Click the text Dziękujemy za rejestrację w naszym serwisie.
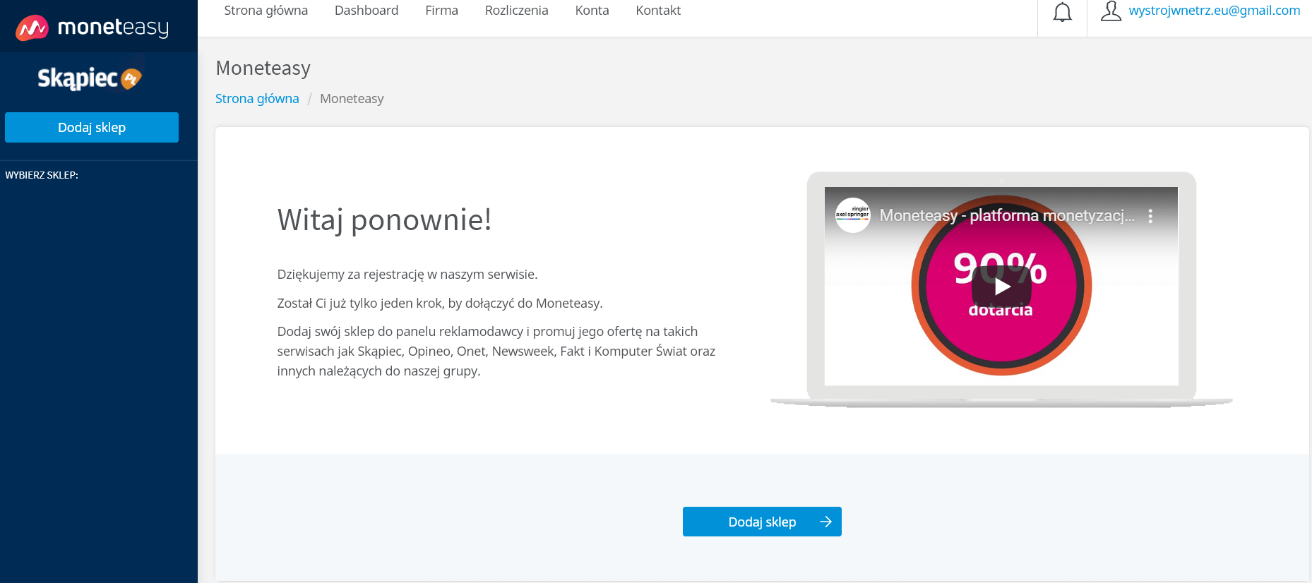The height and width of the screenshot is (583, 1312). click(x=407, y=275)
